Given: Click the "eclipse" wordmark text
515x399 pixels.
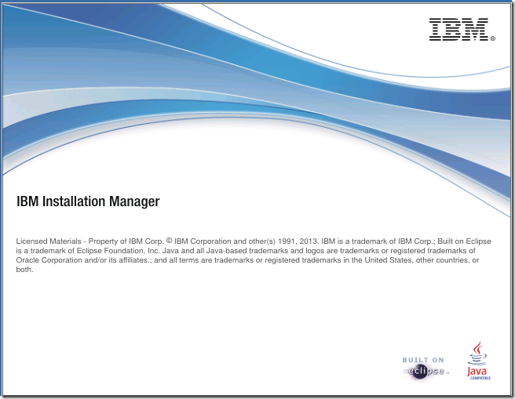Looking at the screenshot, I should (429, 371).
